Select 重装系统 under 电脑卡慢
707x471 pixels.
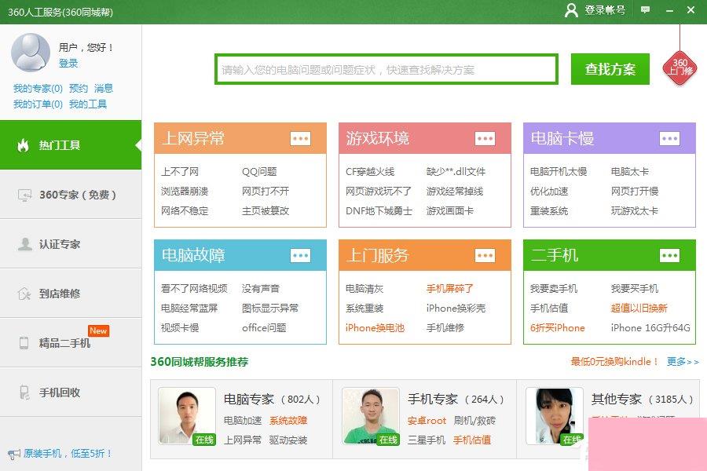click(549, 210)
